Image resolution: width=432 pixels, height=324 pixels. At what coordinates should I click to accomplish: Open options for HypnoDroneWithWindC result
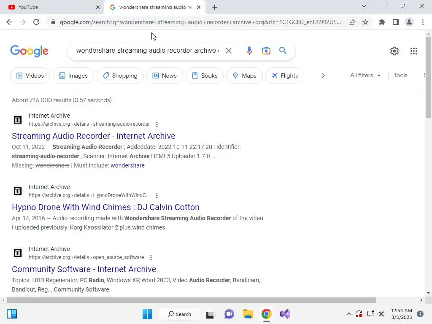157,196
